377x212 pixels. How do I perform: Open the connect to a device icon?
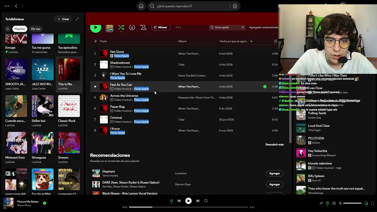pos(334,203)
